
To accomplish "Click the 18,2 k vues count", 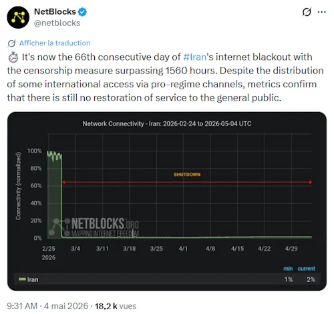I will [x=116, y=306].
